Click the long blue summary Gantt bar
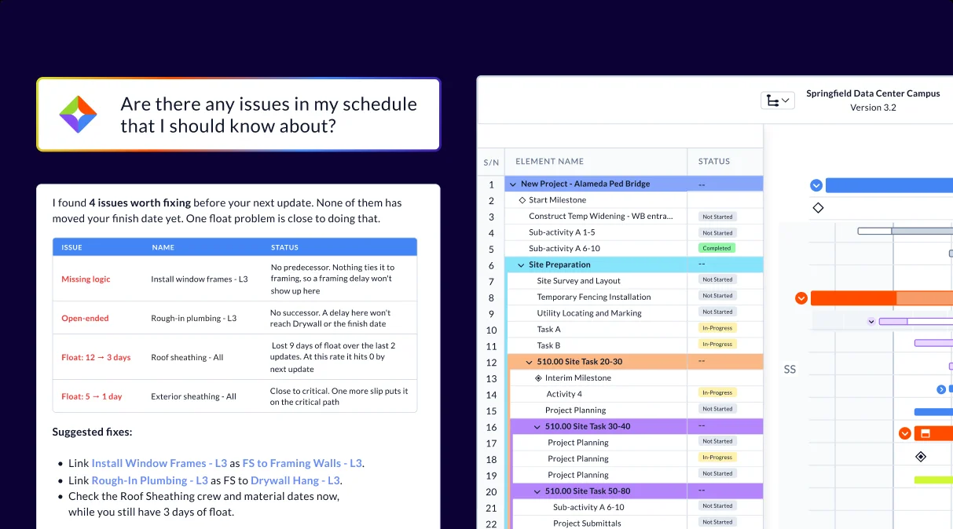The image size is (953, 529). pos(889,185)
